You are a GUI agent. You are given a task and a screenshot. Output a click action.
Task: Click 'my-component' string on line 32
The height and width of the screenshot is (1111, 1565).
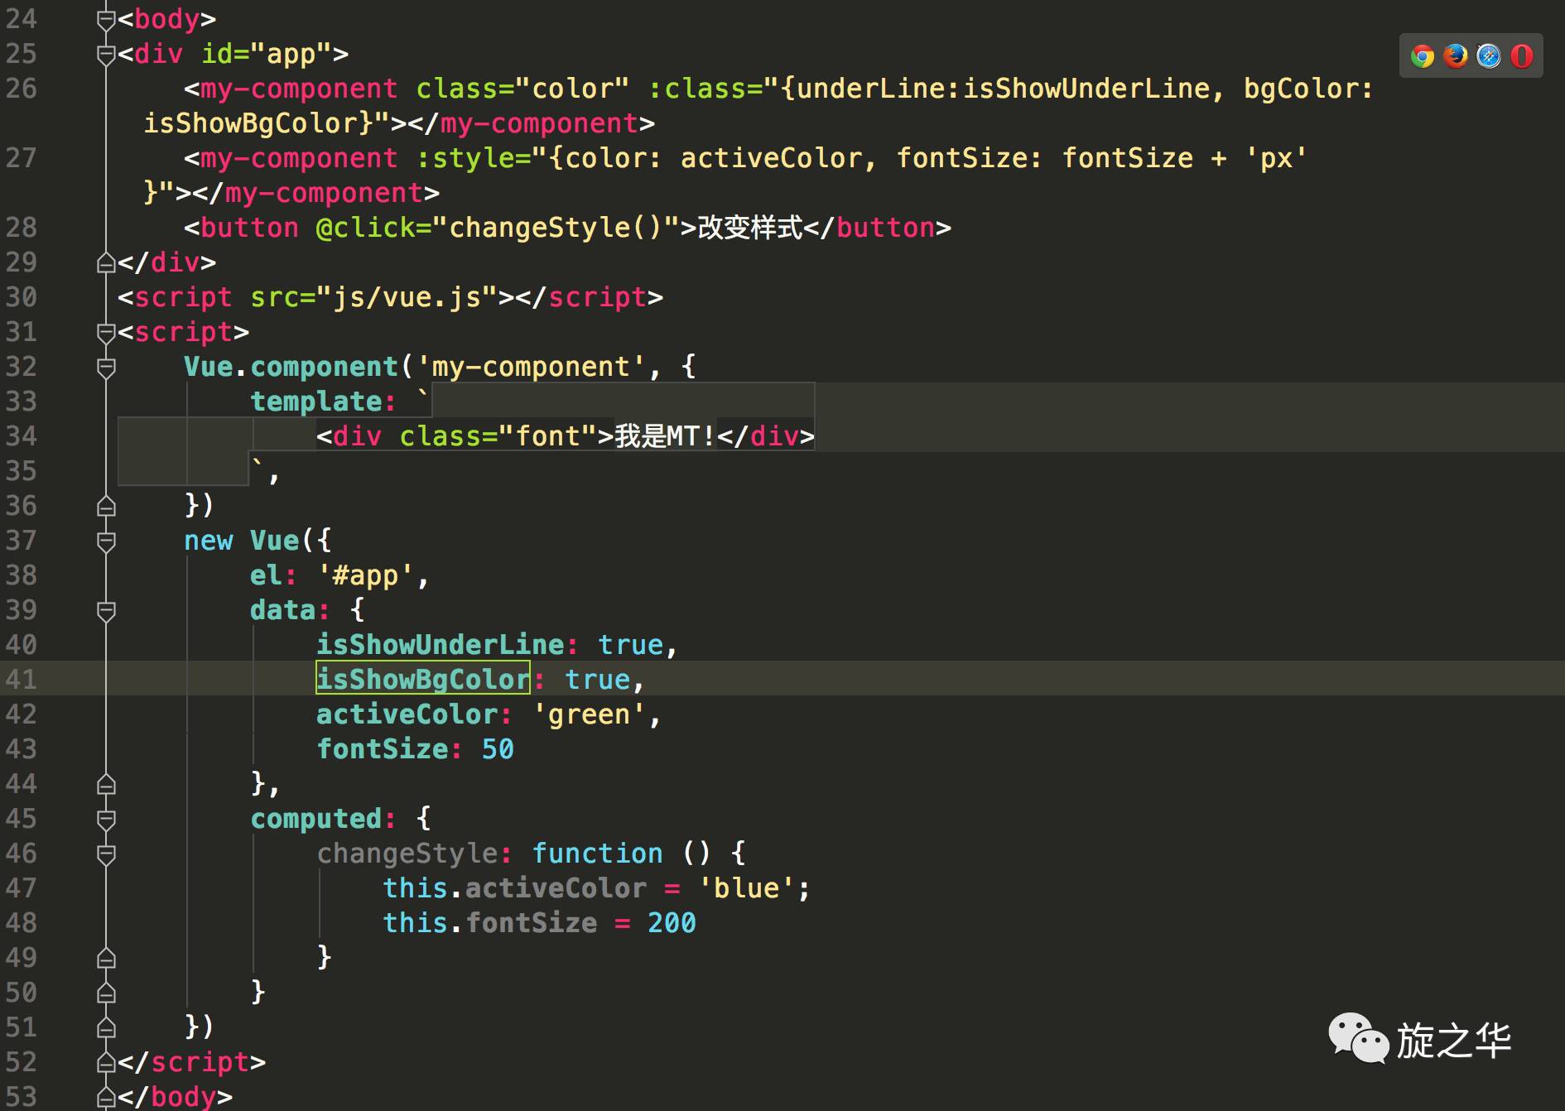(531, 366)
